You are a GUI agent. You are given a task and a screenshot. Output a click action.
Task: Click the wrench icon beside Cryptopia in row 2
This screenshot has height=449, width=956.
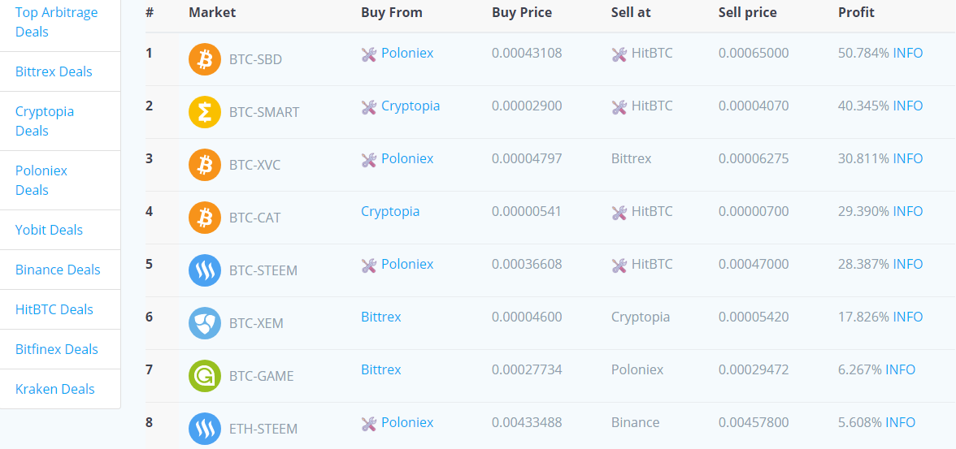pos(369,108)
